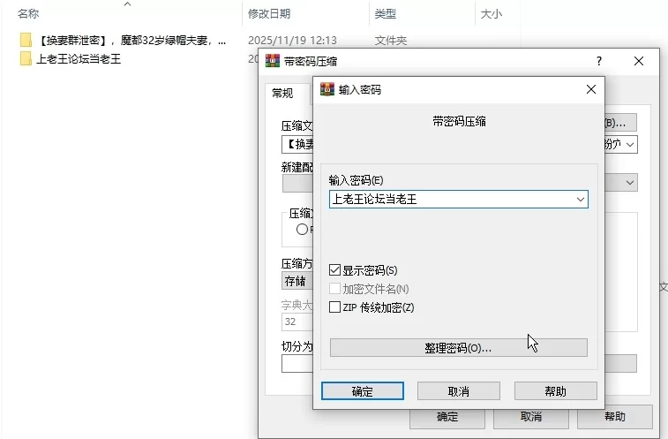Click the 文件夹 type cell
Screen dimensions: 668x439
pos(391,41)
